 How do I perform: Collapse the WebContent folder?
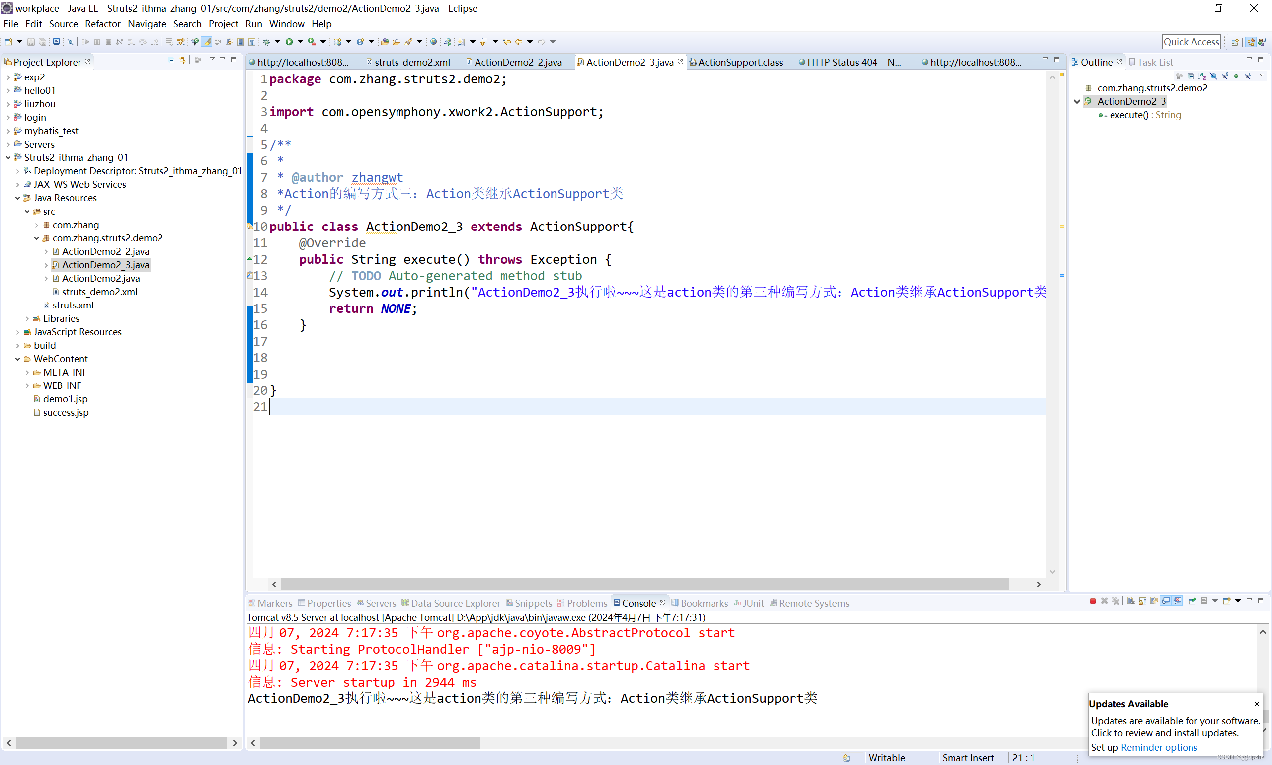pos(17,359)
